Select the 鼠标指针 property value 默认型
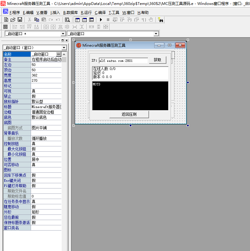 (x=46, y=102)
